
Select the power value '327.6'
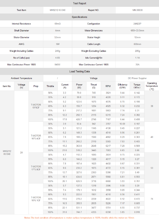click(79, 172)
